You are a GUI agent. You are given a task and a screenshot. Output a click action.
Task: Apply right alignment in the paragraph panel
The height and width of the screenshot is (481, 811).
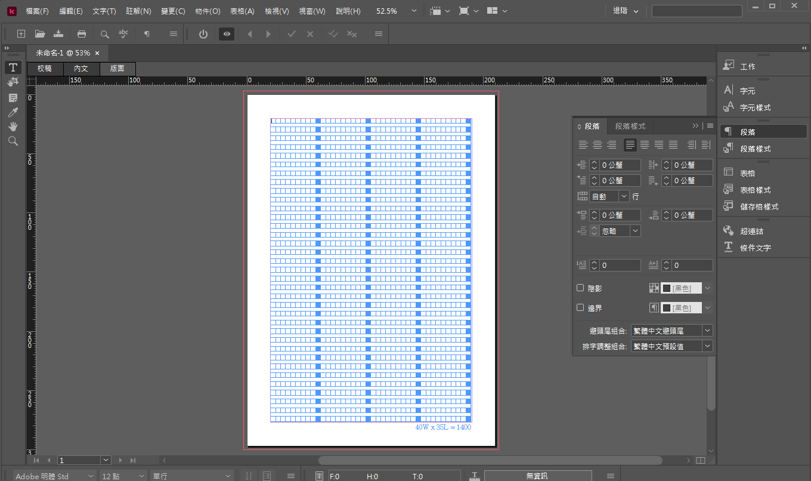point(611,144)
